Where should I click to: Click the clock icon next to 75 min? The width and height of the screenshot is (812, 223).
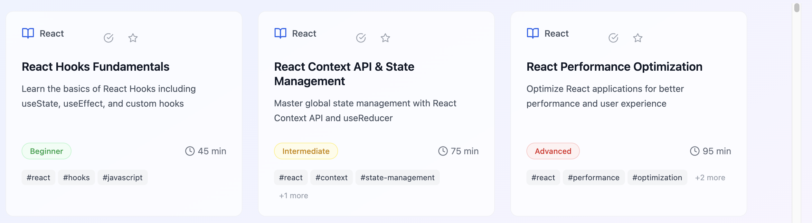click(x=443, y=151)
